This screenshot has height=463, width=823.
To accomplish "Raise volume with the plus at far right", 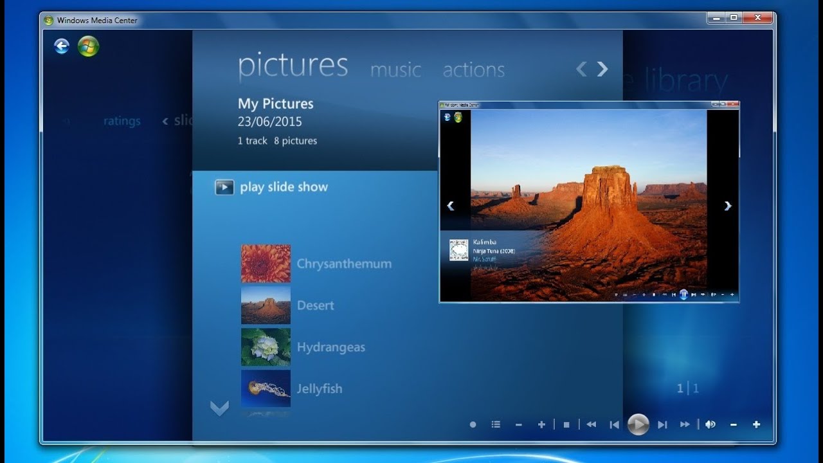I will click(756, 424).
